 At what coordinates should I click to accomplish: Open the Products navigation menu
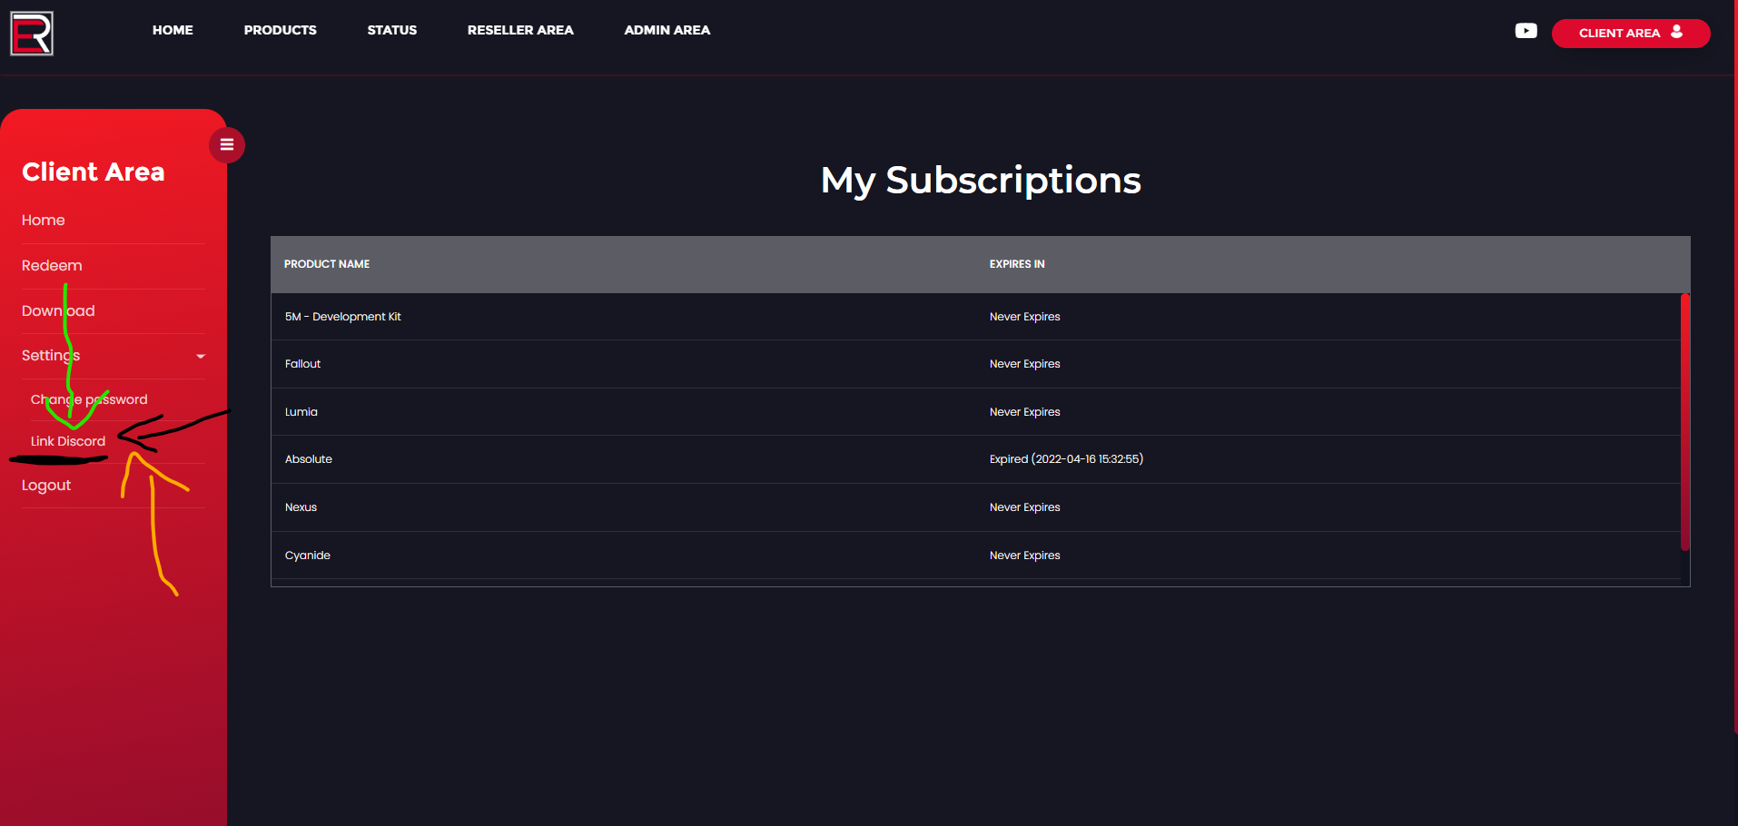pyautogui.click(x=280, y=30)
